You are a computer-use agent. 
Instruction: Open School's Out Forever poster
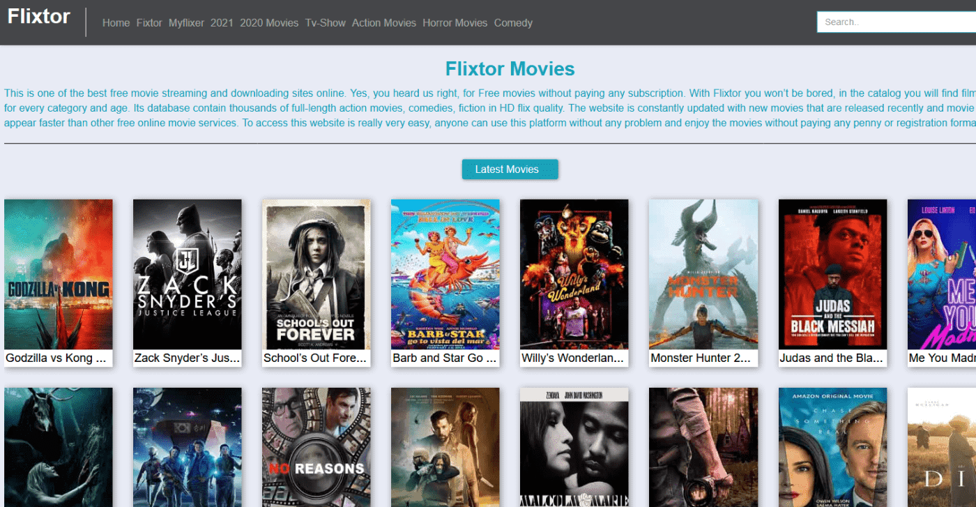(317, 274)
